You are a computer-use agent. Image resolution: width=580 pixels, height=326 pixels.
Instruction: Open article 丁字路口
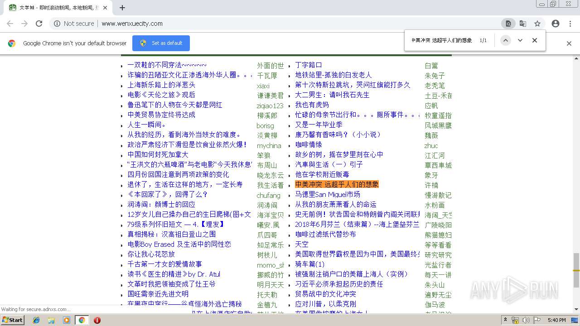tap(309, 65)
